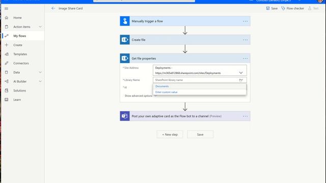Viewport: 326px width, 183px height.
Task: Expand the Post your own adaptive card step
Action: pyautogui.click(x=185, y=116)
